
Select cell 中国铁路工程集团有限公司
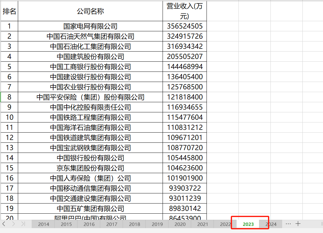(x=90, y=117)
